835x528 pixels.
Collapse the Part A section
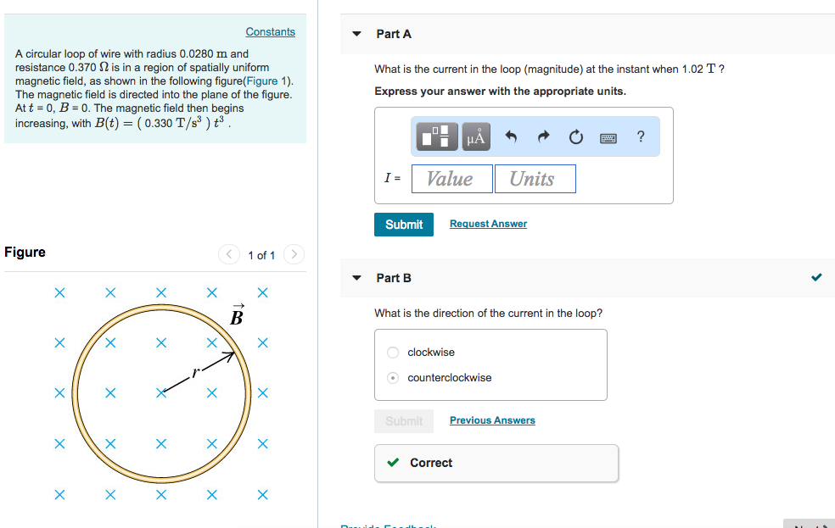(x=356, y=34)
